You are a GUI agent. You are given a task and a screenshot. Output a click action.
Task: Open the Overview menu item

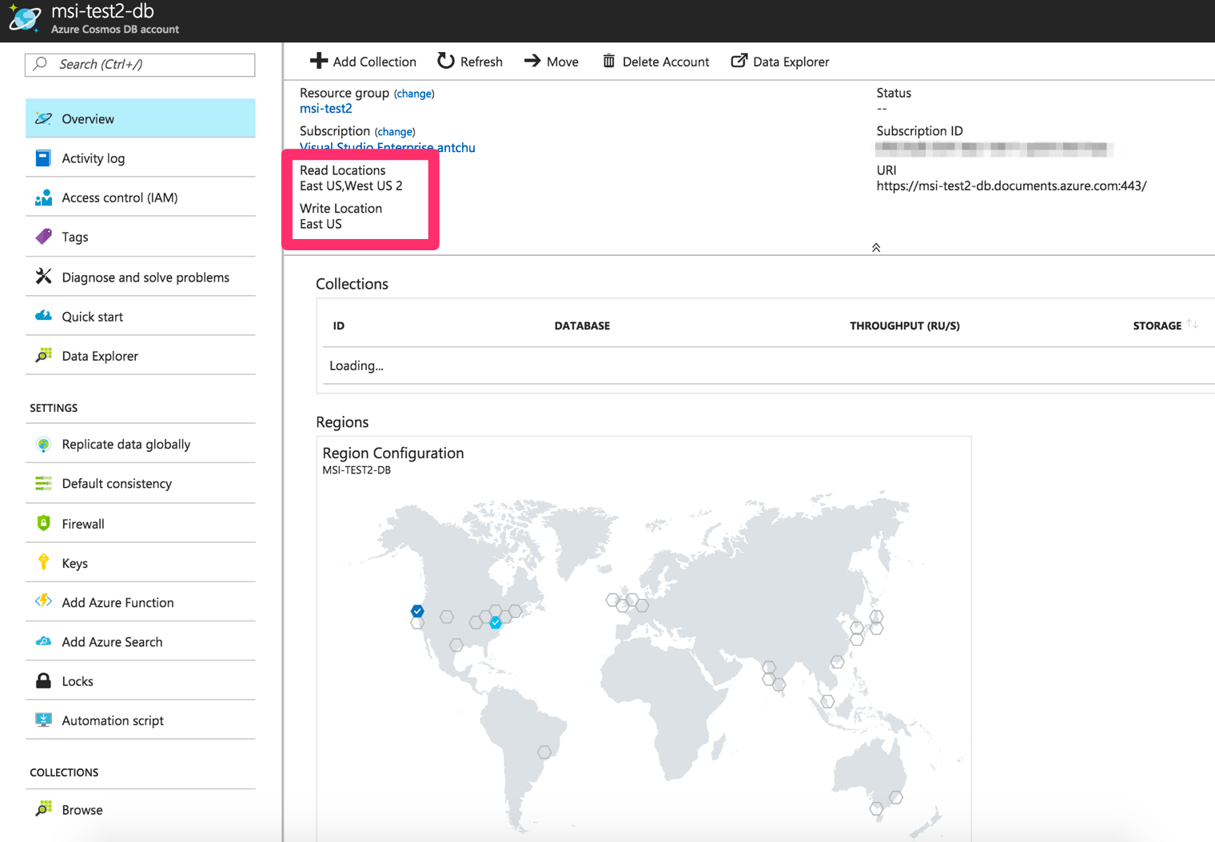(x=141, y=118)
